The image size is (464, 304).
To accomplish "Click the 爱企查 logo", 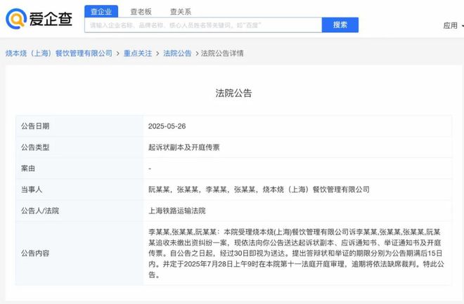I will click(x=39, y=19).
